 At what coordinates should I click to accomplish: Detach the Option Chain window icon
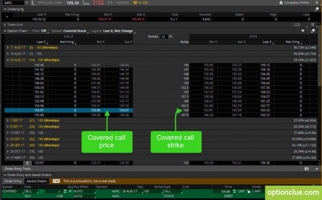[x=313, y=31]
